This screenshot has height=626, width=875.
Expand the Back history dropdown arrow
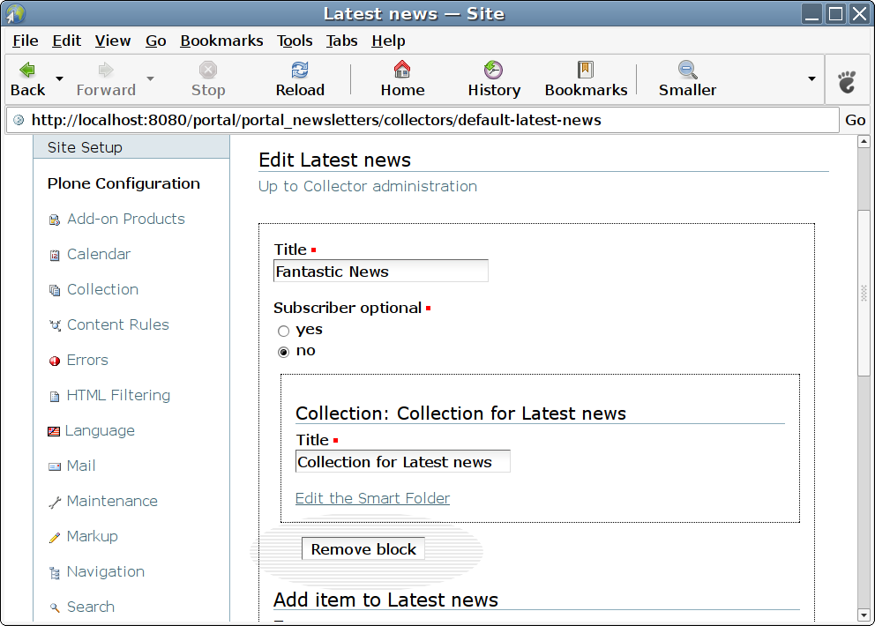60,78
